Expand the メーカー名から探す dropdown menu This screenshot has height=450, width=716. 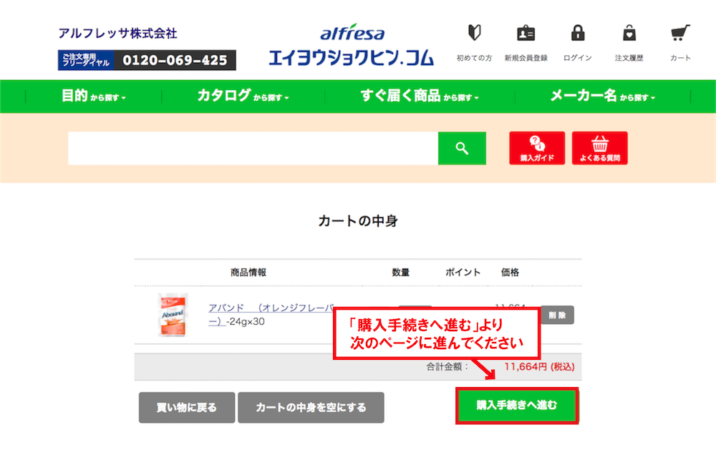pyautogui.click(x=602, y=96)
